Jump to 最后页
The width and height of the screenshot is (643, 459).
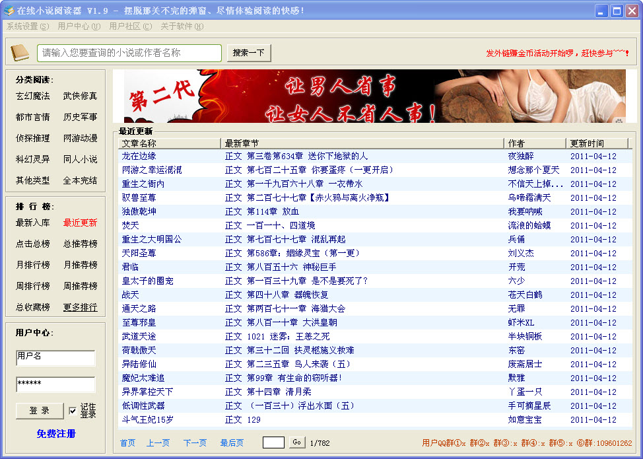[x=232, y=443]
